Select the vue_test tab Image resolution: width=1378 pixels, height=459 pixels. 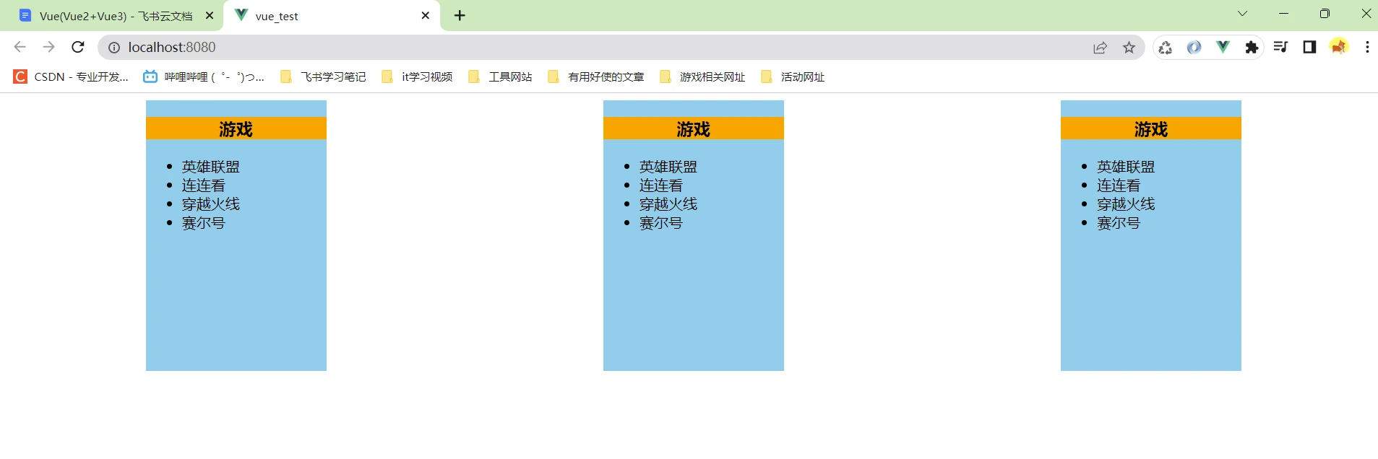pos(325,16)
